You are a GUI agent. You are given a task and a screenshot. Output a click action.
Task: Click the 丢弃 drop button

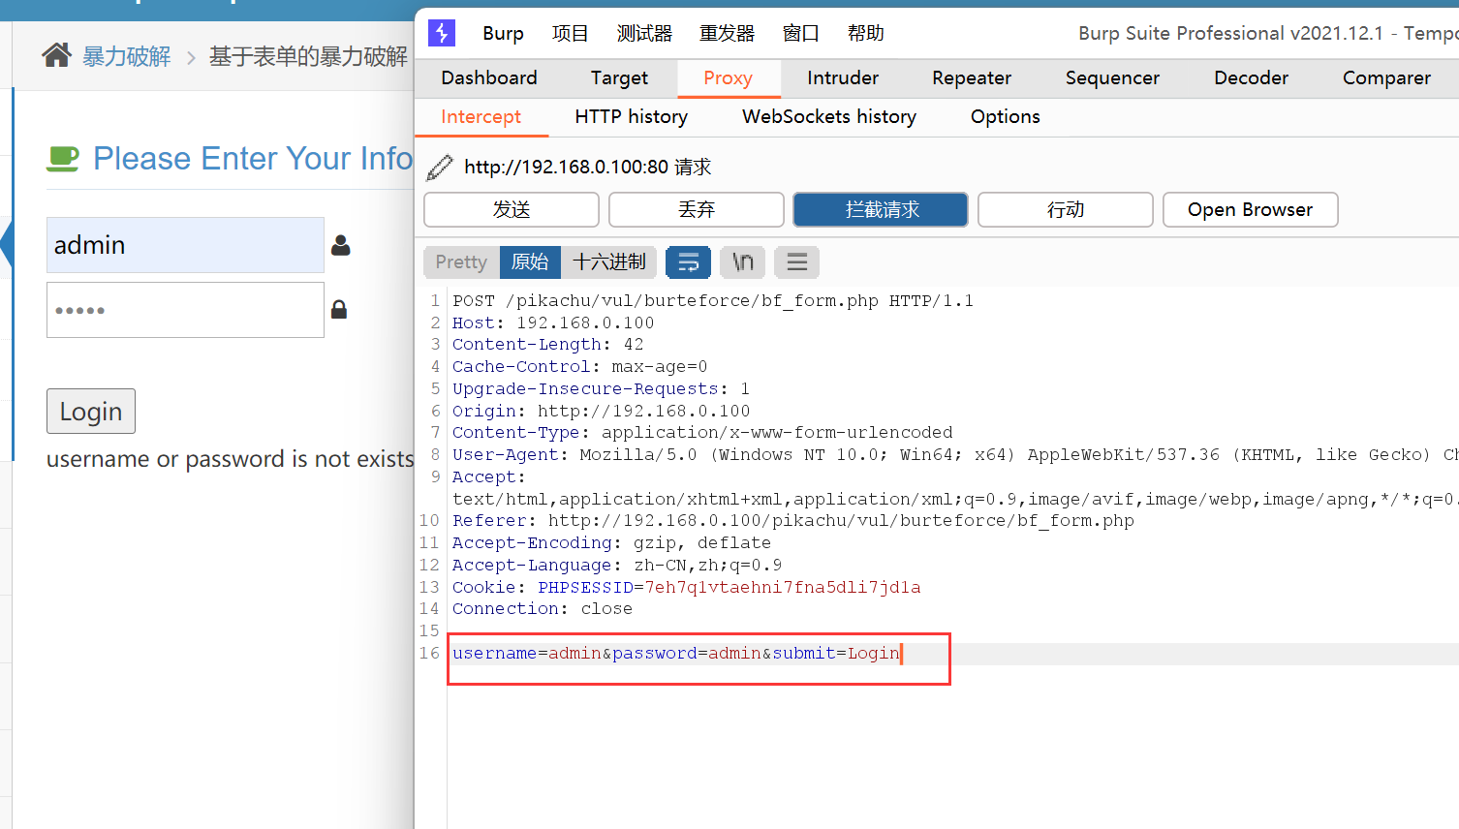697,209
